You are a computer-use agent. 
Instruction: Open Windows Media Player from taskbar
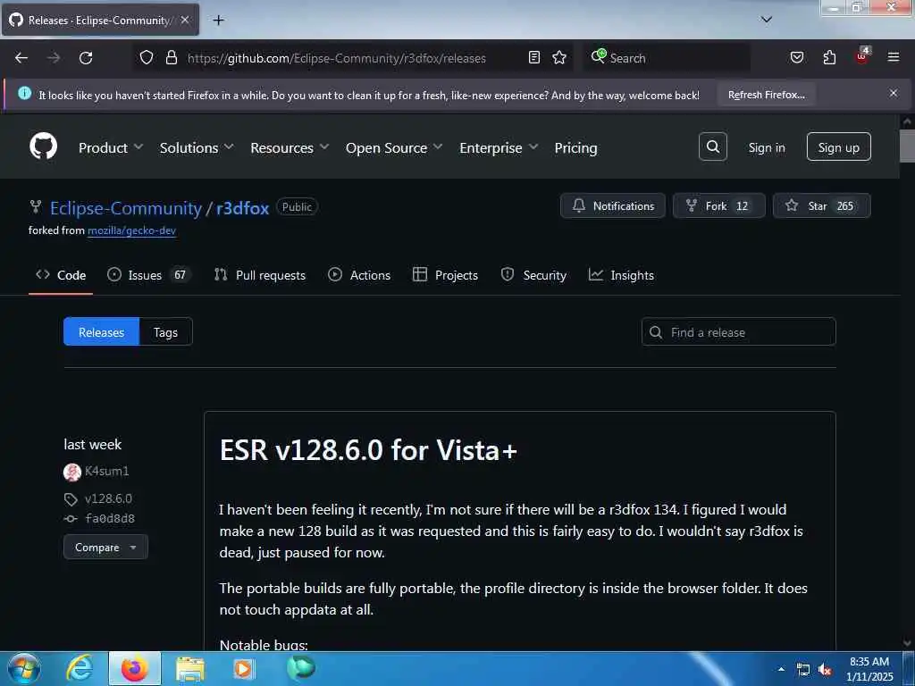243,668
